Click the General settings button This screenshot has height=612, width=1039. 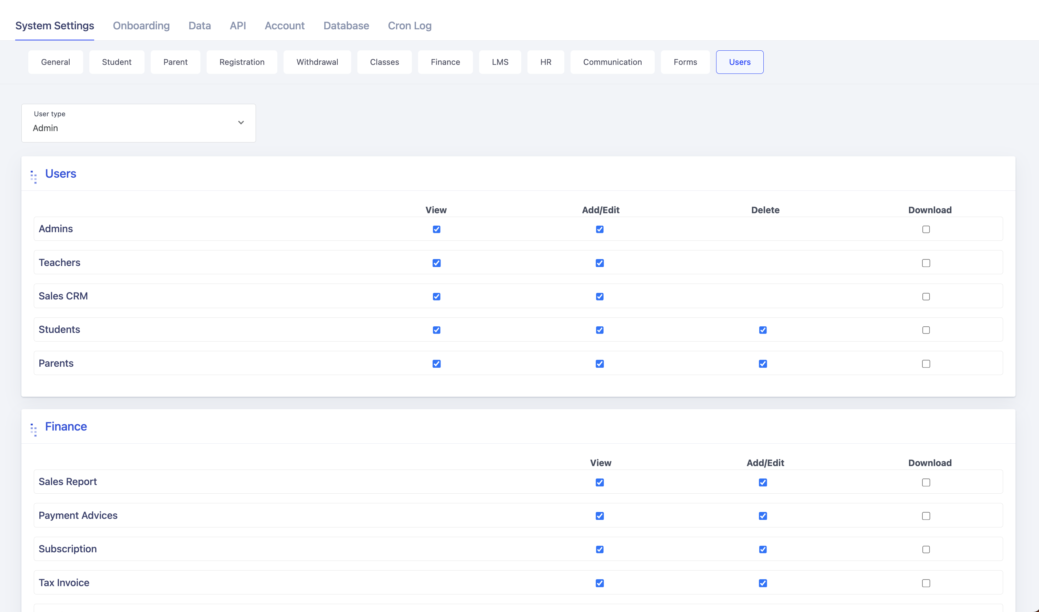pos(55,62)
